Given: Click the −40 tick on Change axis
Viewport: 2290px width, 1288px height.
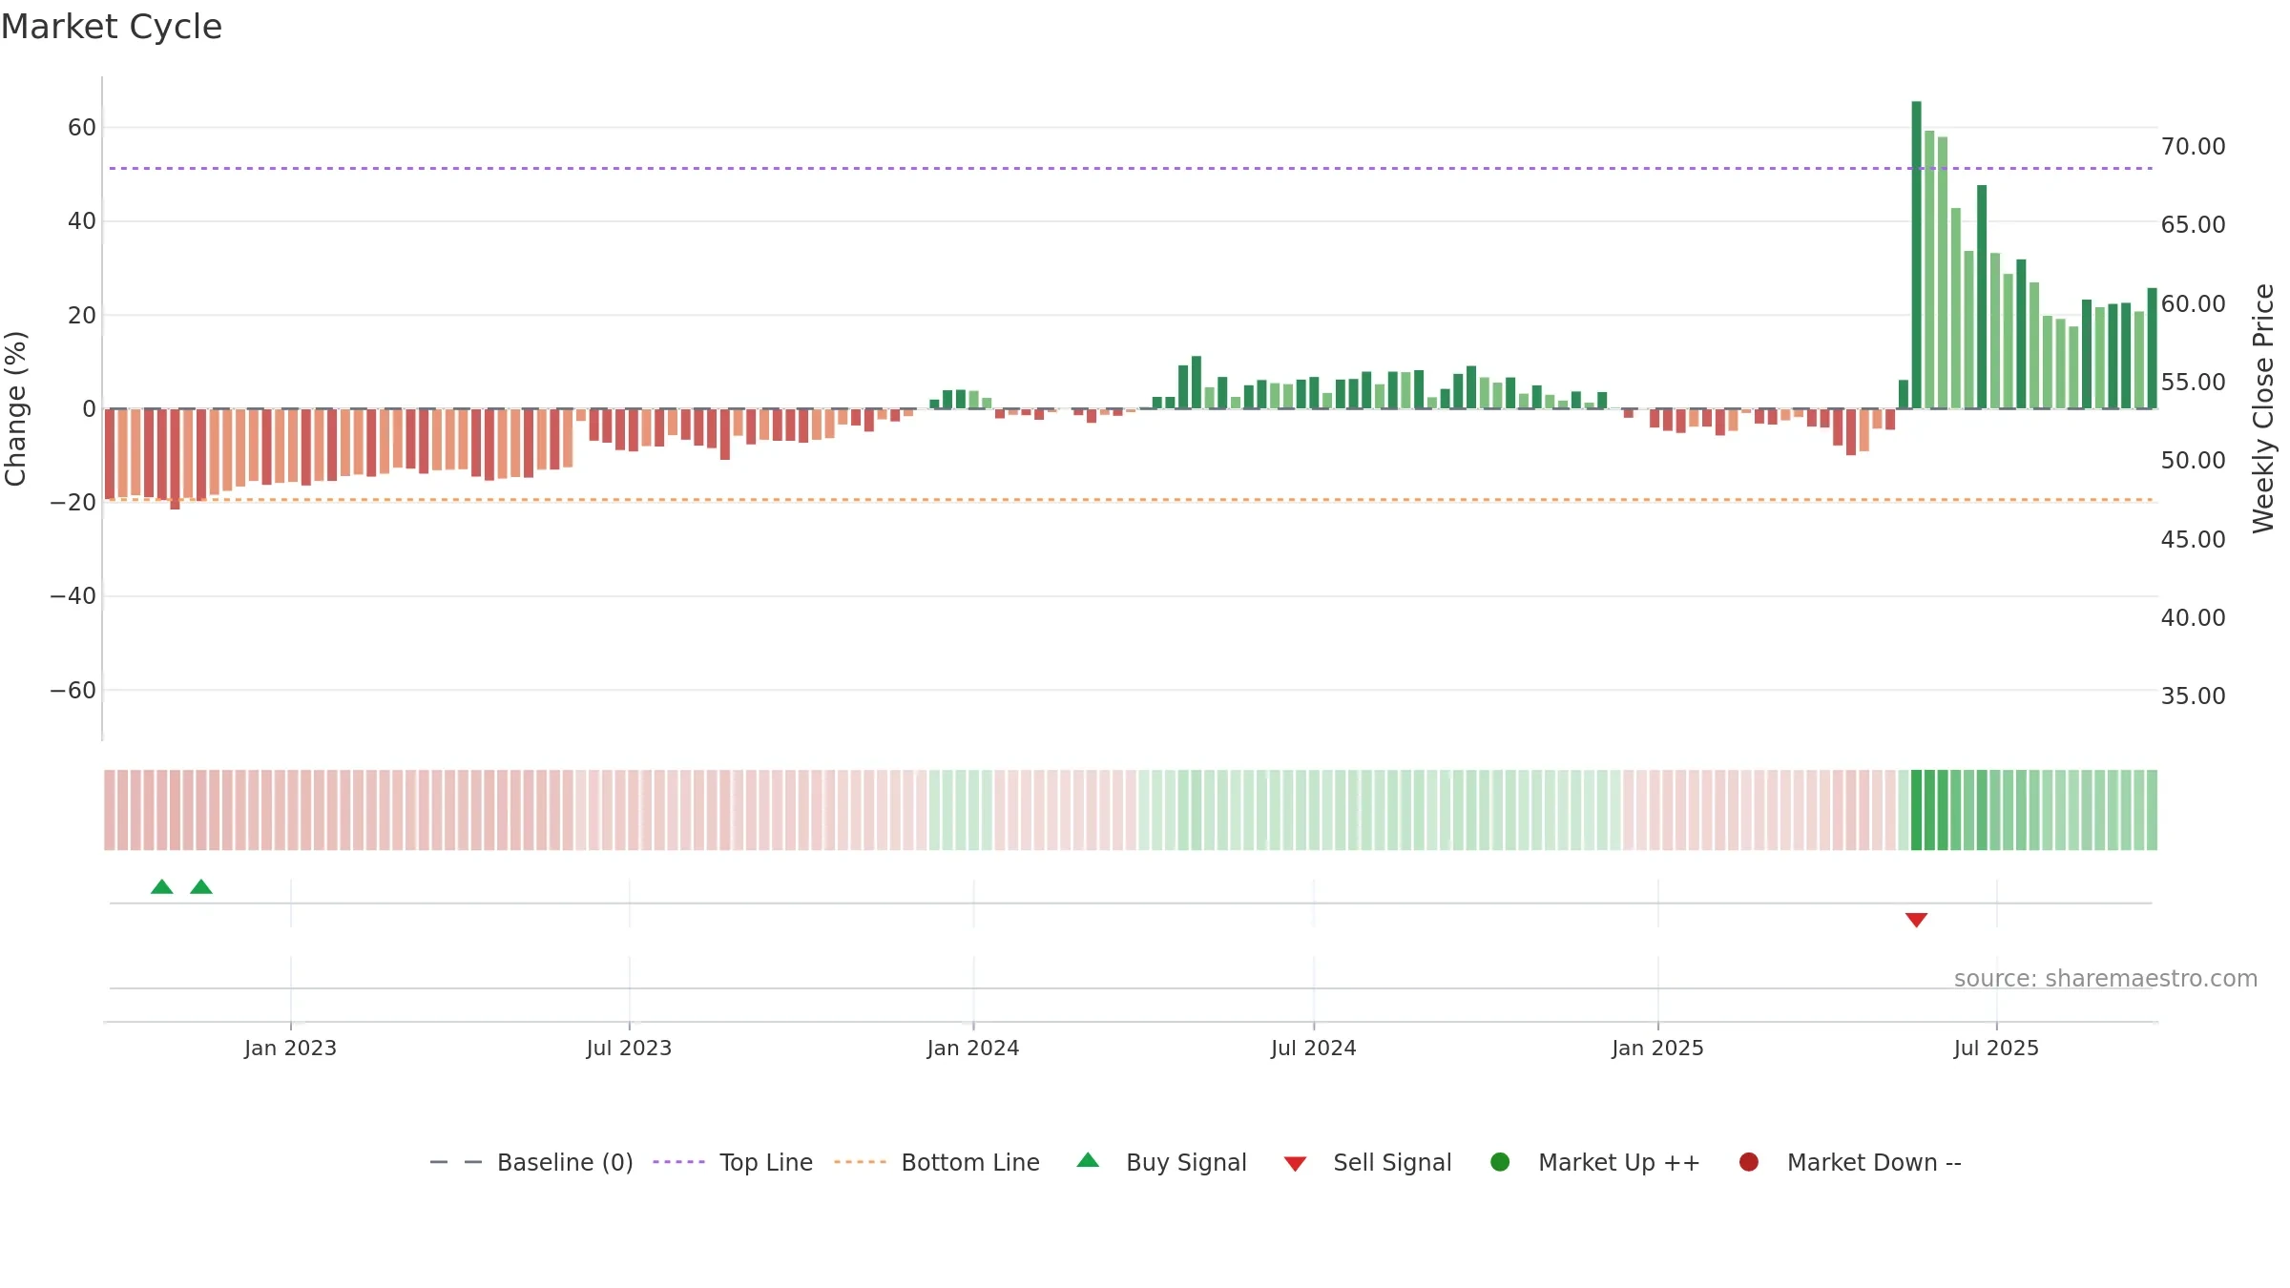Looking at the screenshot, I should (73, 596).
